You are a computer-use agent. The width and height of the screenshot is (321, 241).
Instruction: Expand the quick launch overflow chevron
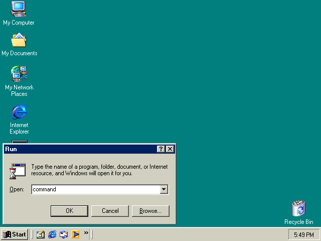[x=86, y=232]
